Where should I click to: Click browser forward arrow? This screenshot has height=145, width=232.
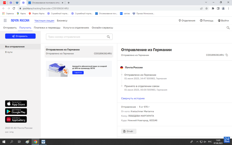pyautogui.click(x=9, y=8)
